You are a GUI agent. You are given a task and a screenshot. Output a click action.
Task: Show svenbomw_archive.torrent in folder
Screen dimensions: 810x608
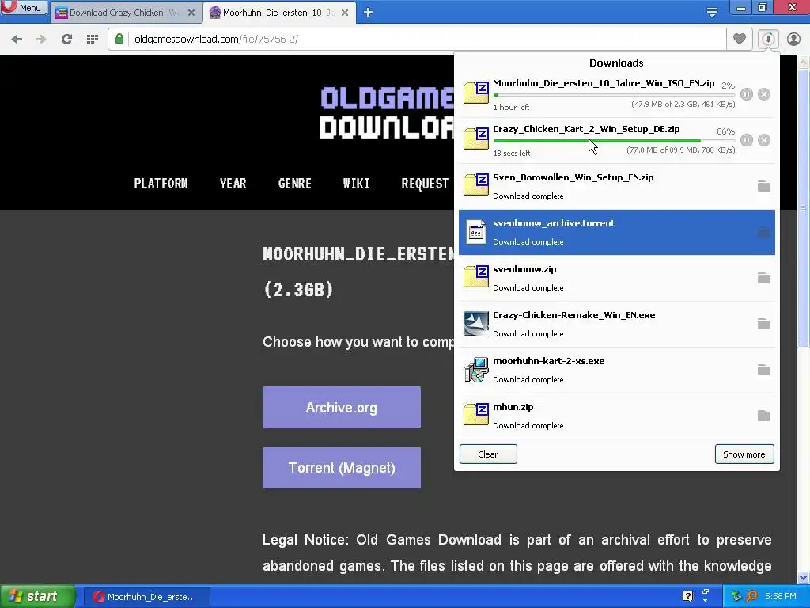tap(764, 232)
